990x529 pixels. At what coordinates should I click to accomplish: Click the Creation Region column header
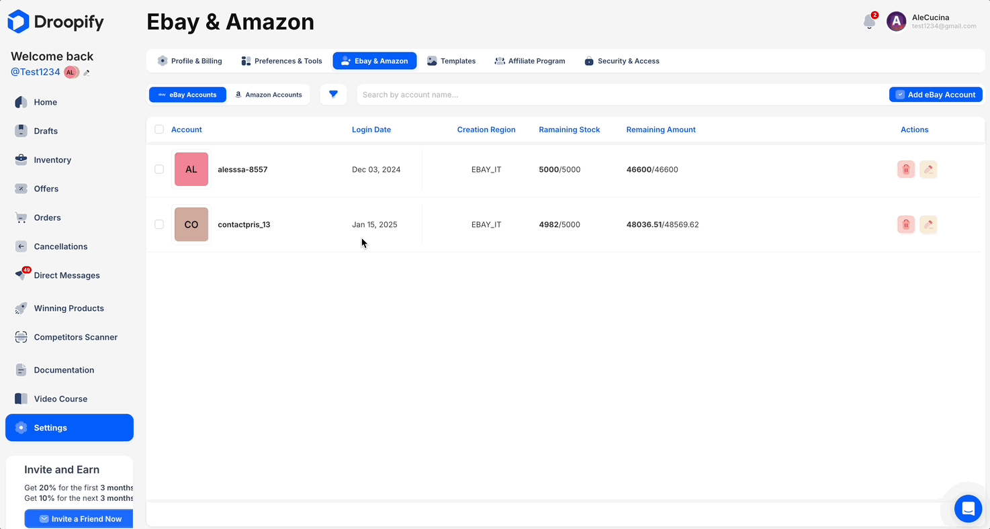486,130
